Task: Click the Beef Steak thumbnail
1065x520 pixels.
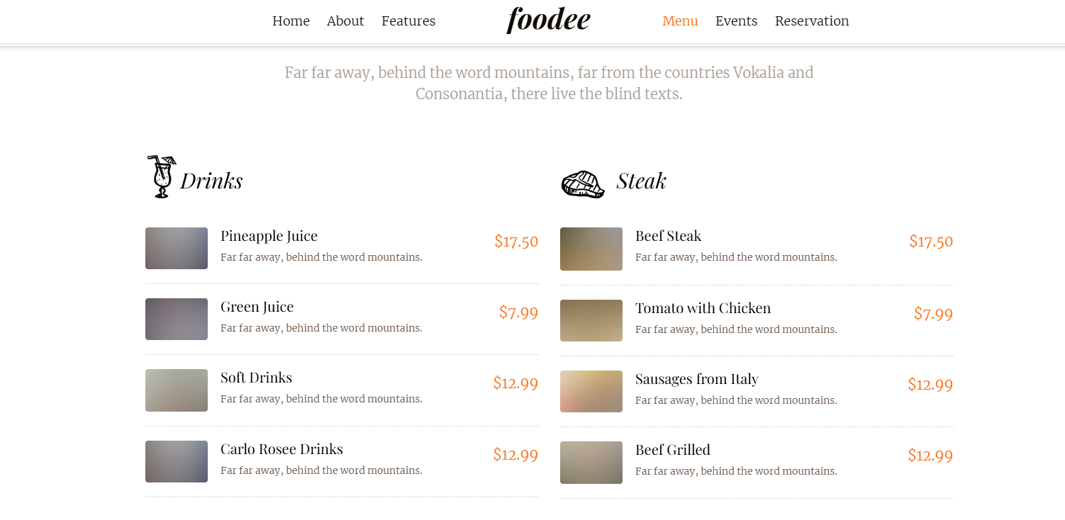Action: coord(591,249)
